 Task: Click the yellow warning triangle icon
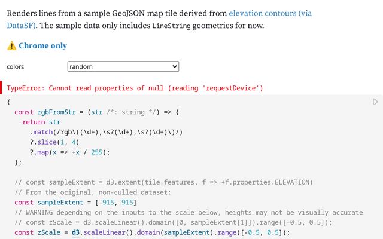pos(11,46)
